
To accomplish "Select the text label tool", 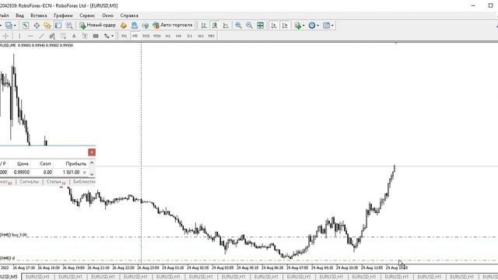I will 85,36.
